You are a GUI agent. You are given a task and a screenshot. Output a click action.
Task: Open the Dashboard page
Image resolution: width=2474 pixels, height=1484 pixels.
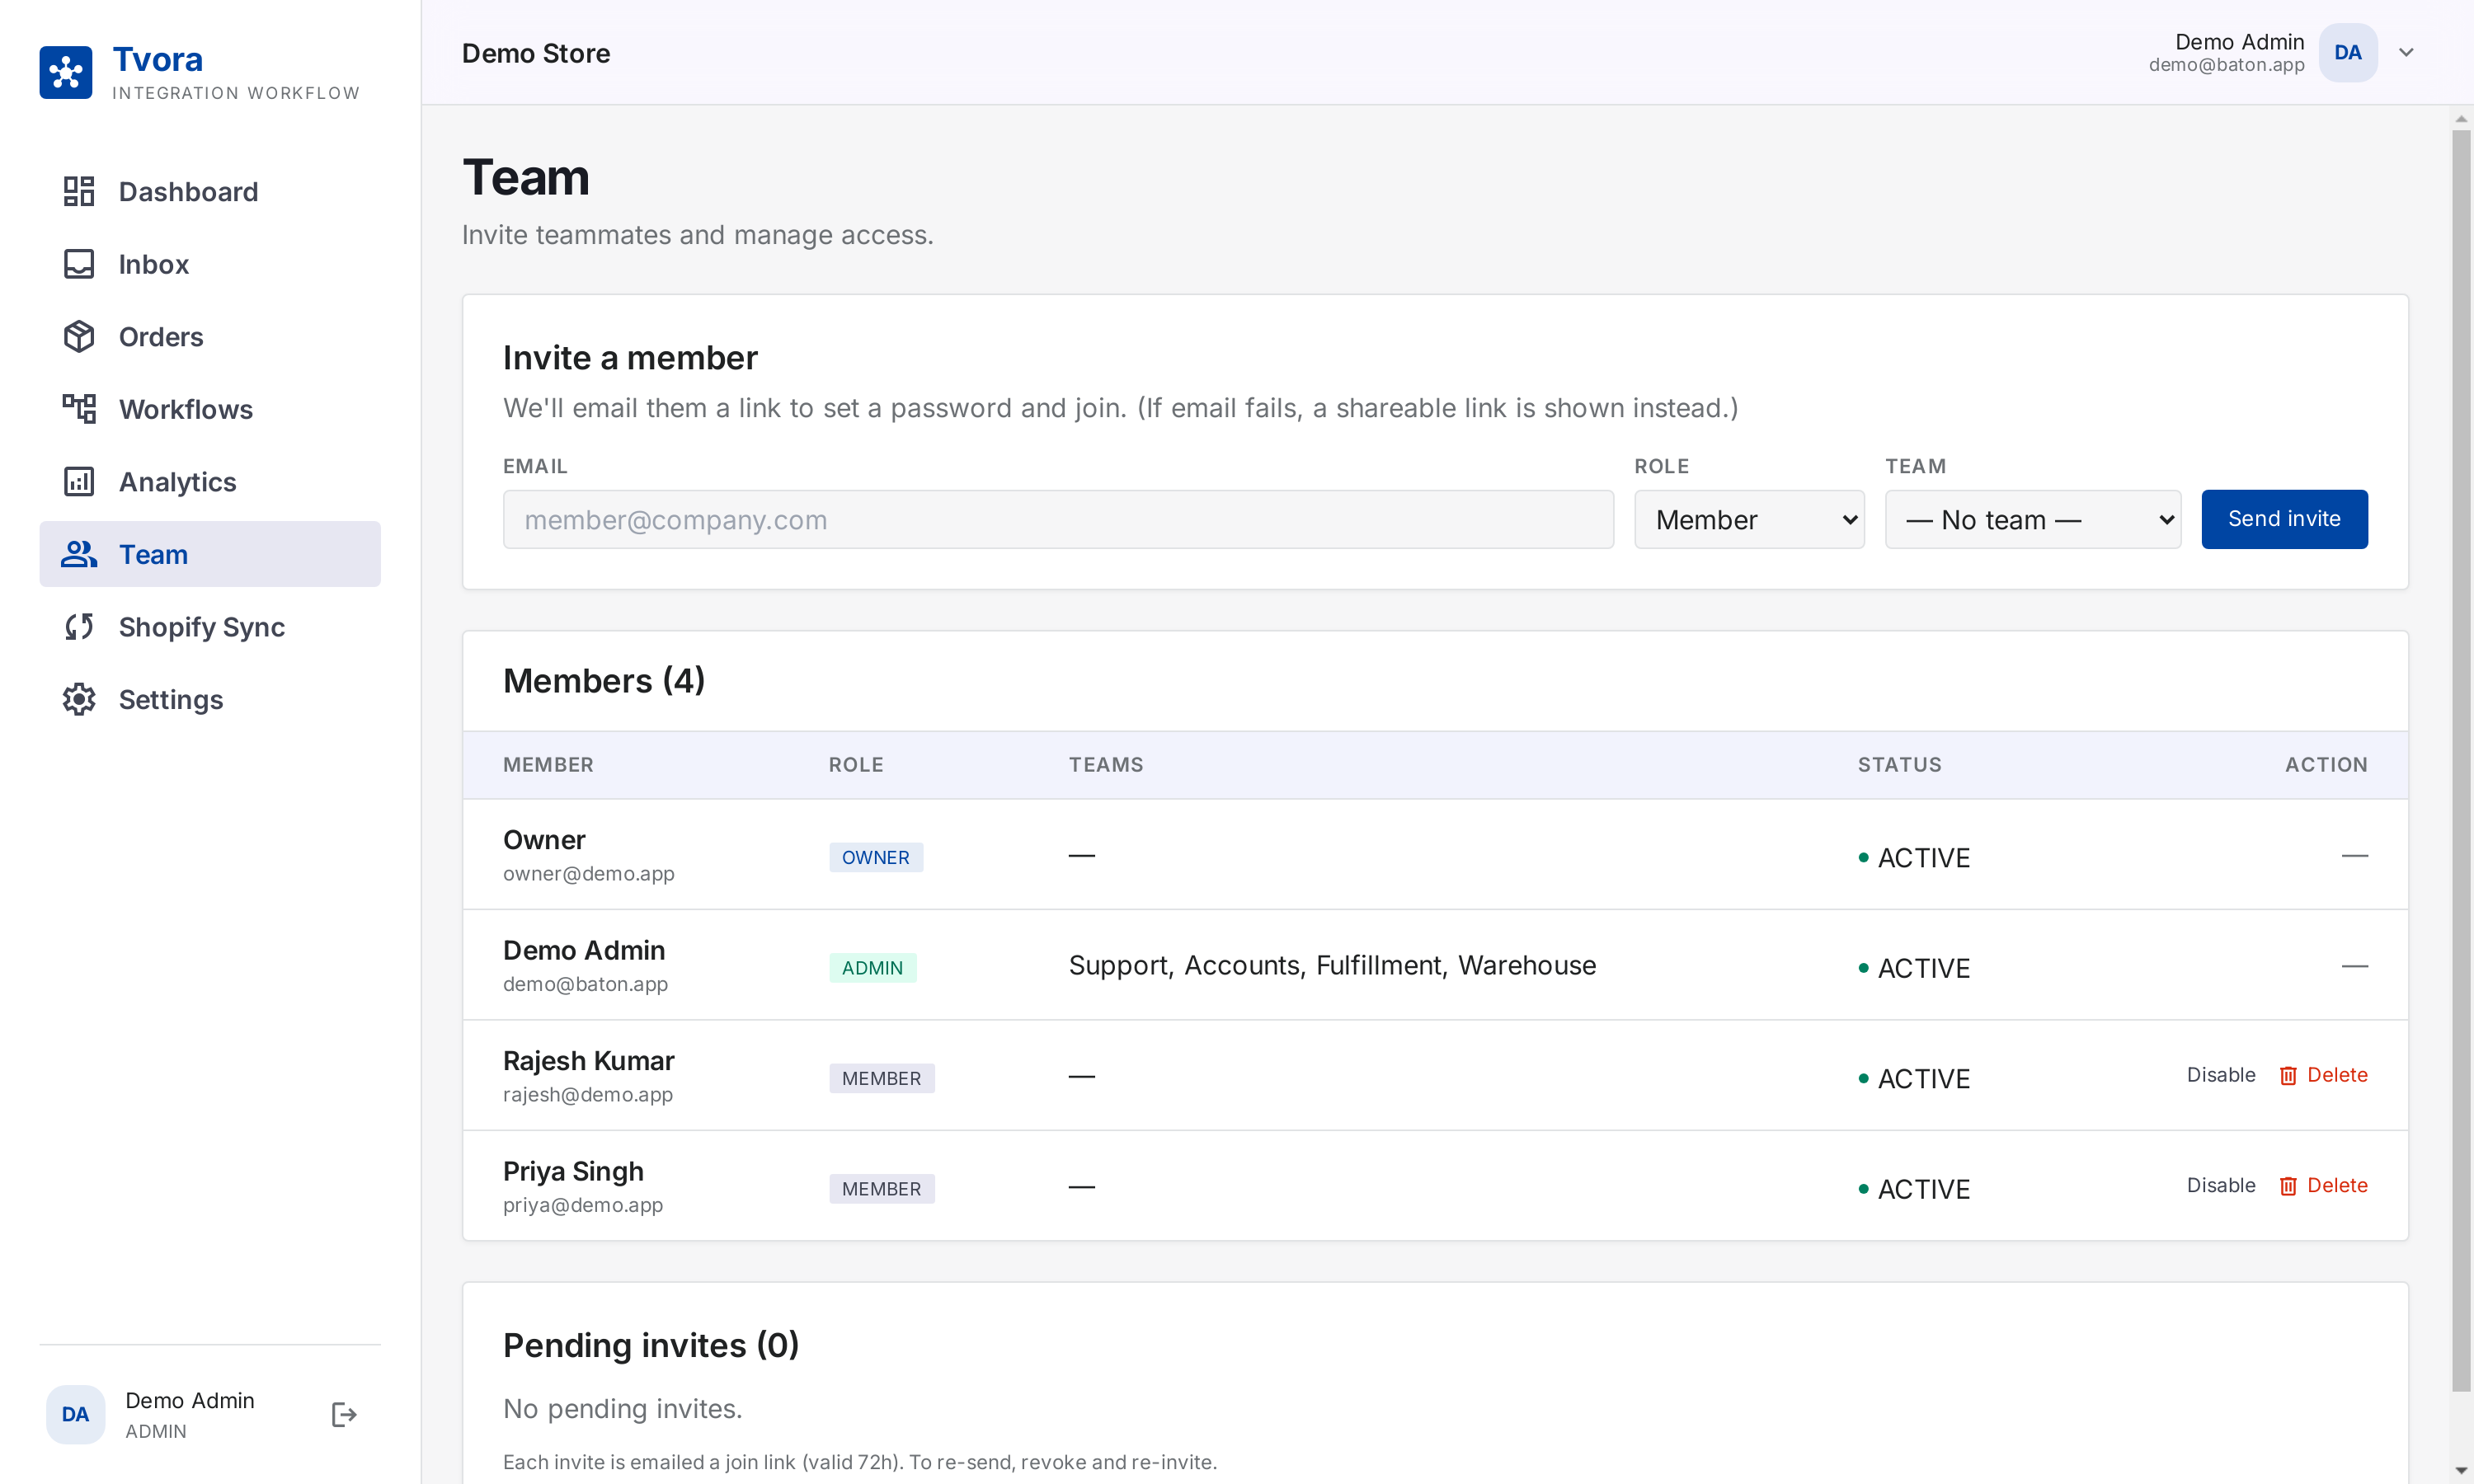click(210, 191)
